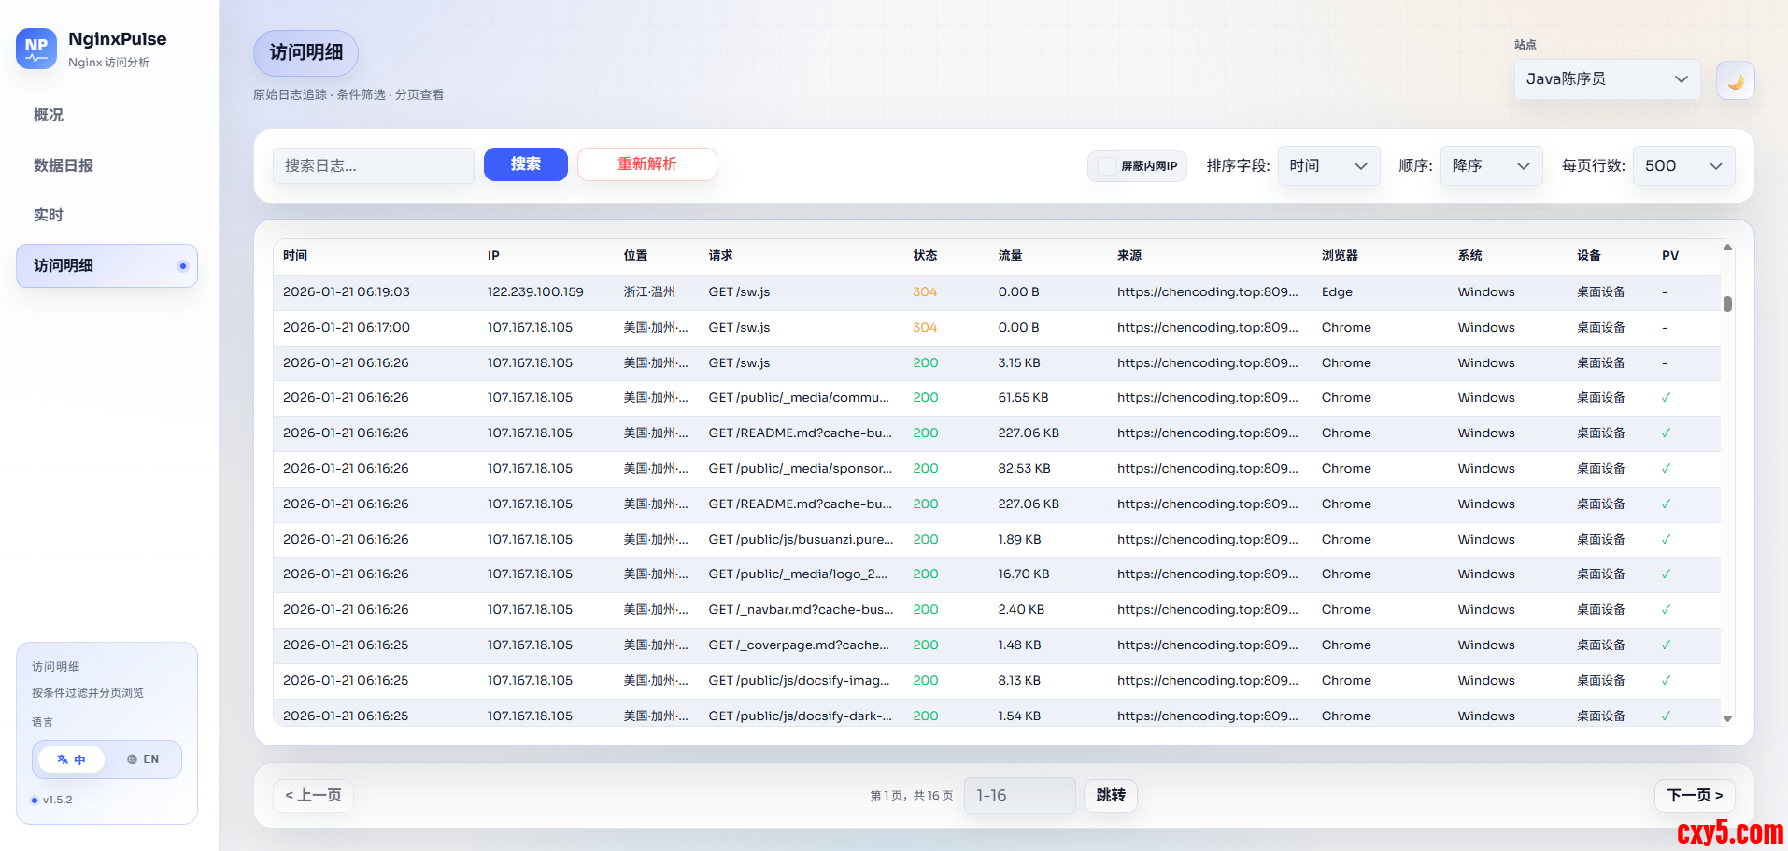The height and width of the screenshot is (851, 1788).
Task: Switch interface language to EN
Action: pos(143,759)
